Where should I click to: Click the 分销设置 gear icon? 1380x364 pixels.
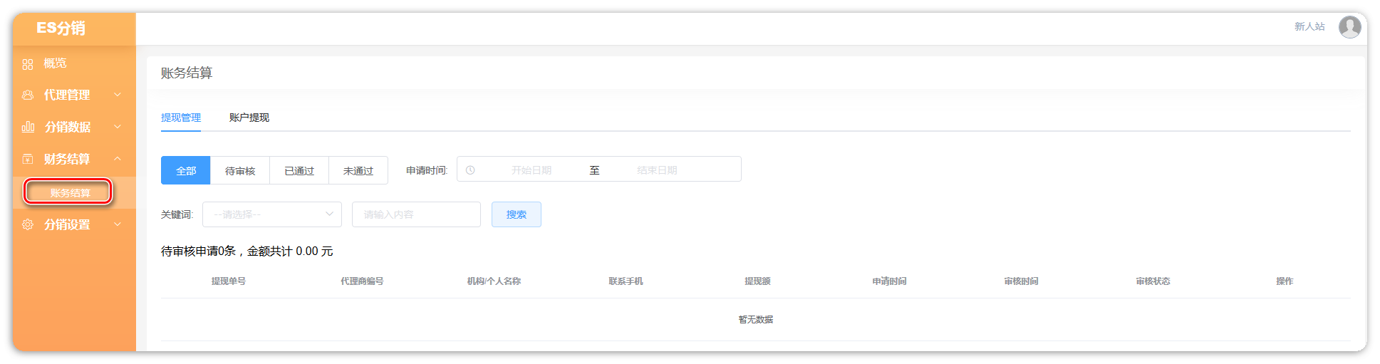tap(28, 224)
